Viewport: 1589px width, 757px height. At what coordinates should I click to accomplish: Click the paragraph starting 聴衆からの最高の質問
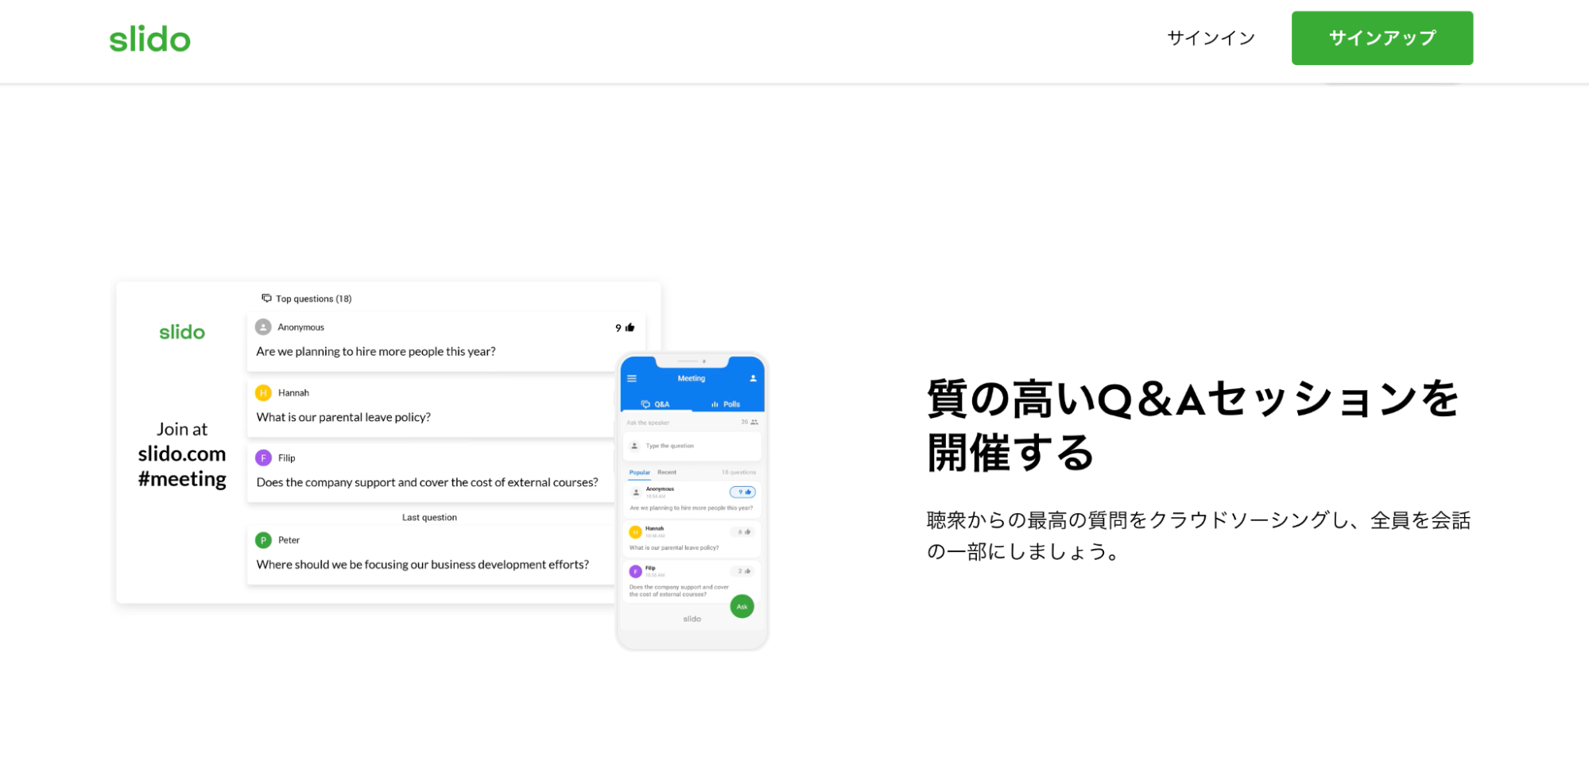click(1199, 536)
